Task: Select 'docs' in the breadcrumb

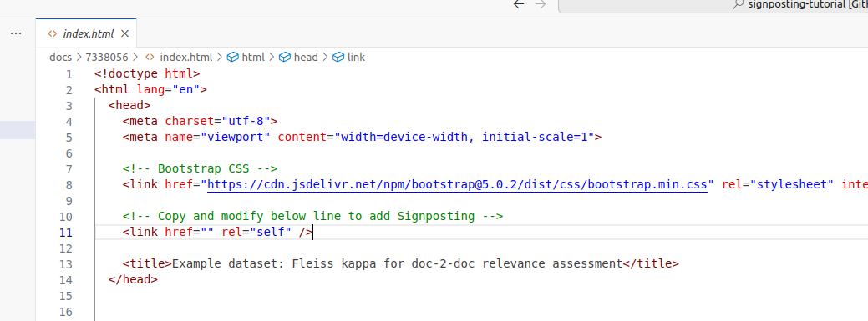Action: click(61, 57)
